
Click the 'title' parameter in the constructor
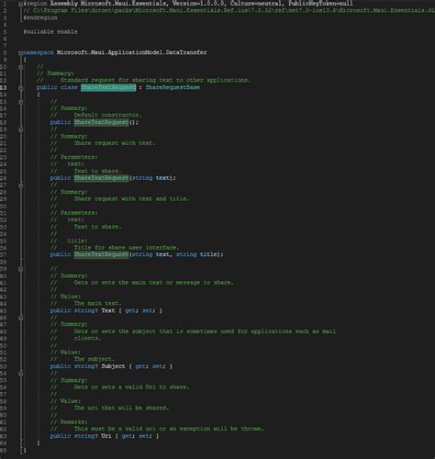click(208, 254)
